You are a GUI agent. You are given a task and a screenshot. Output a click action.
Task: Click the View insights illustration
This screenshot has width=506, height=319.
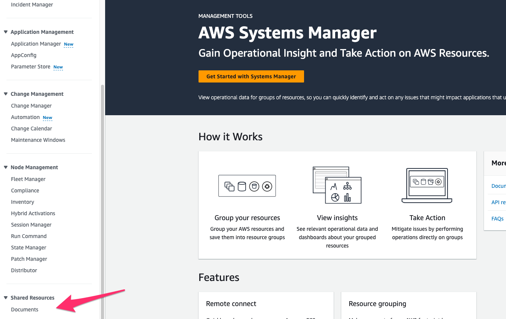tap(337, 185)
